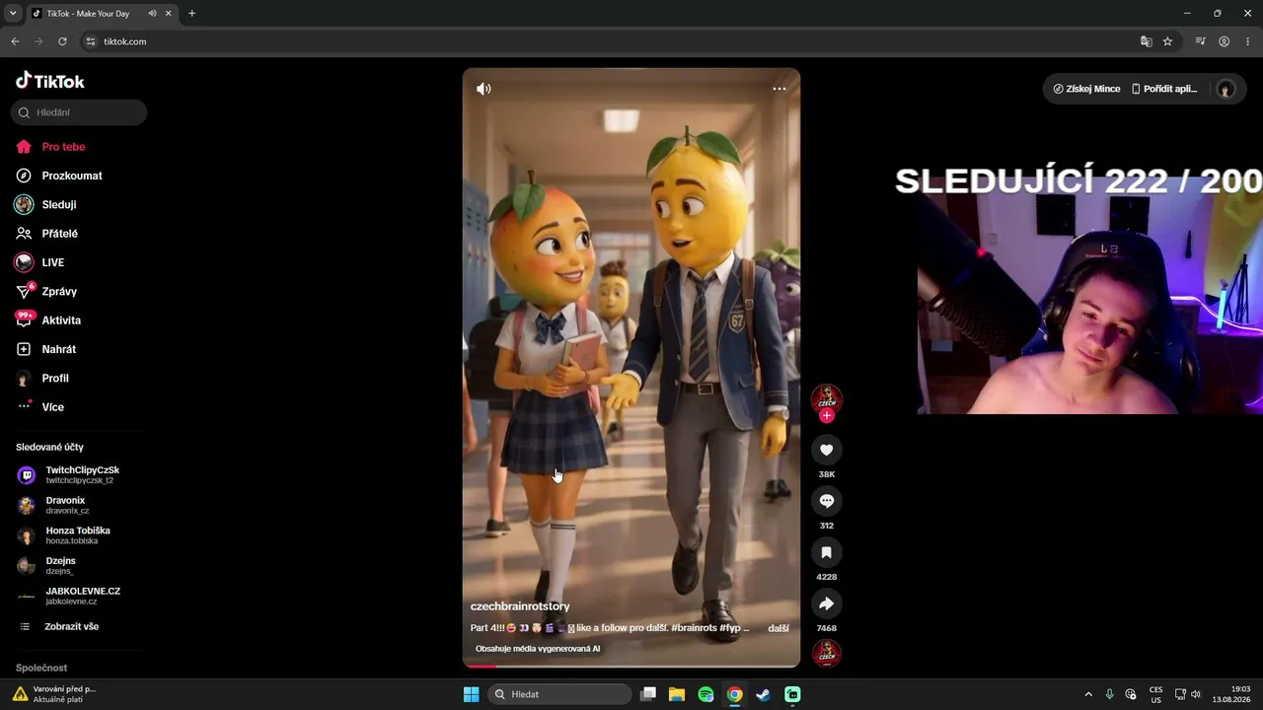Go back in the browser
The width and height of the screenshot is (1263, 710).
(15, 41)
